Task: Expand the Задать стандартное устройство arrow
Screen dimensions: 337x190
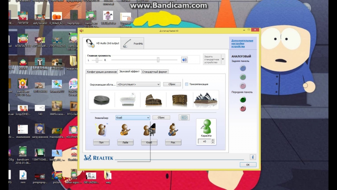Action: [x=223, y=59]
